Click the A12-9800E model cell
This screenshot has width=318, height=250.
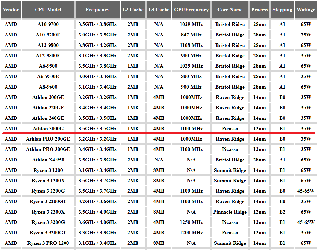(x=48, y=56)
